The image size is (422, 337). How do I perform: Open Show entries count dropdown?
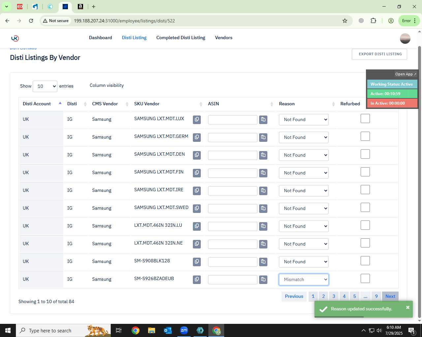pos(45,86)
